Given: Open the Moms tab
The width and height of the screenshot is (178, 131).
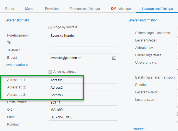Looking at the screenshot, I should (x=30, y=9).
